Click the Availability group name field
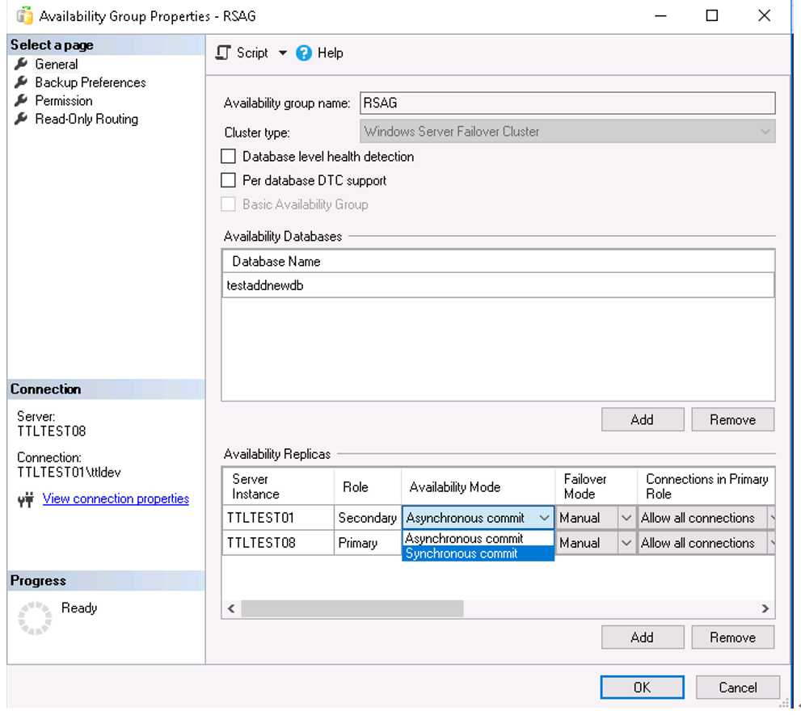The width and height of the screenshot is (801, 715). pos(567,103)
